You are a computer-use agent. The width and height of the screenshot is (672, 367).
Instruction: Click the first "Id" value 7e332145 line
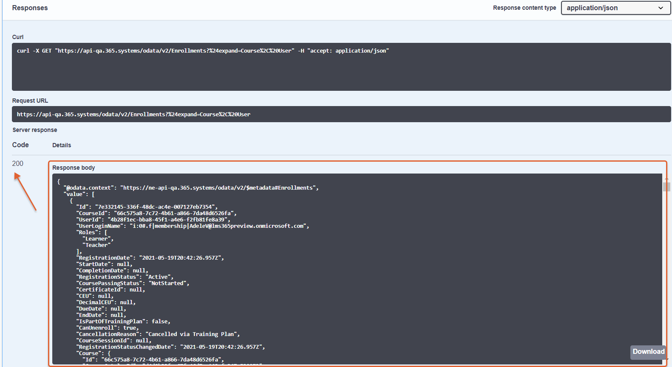coord(147,207)
